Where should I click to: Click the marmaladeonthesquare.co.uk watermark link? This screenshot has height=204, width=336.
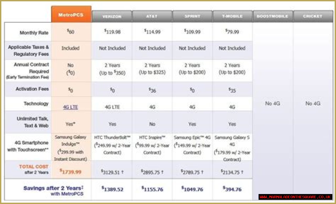click(295, 197)
